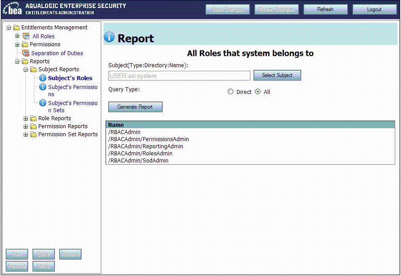401x276 pixels.
Task: Select the Direct query type radio
Action: 230,92
